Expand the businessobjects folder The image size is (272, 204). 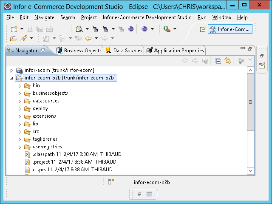pos(20,93)
